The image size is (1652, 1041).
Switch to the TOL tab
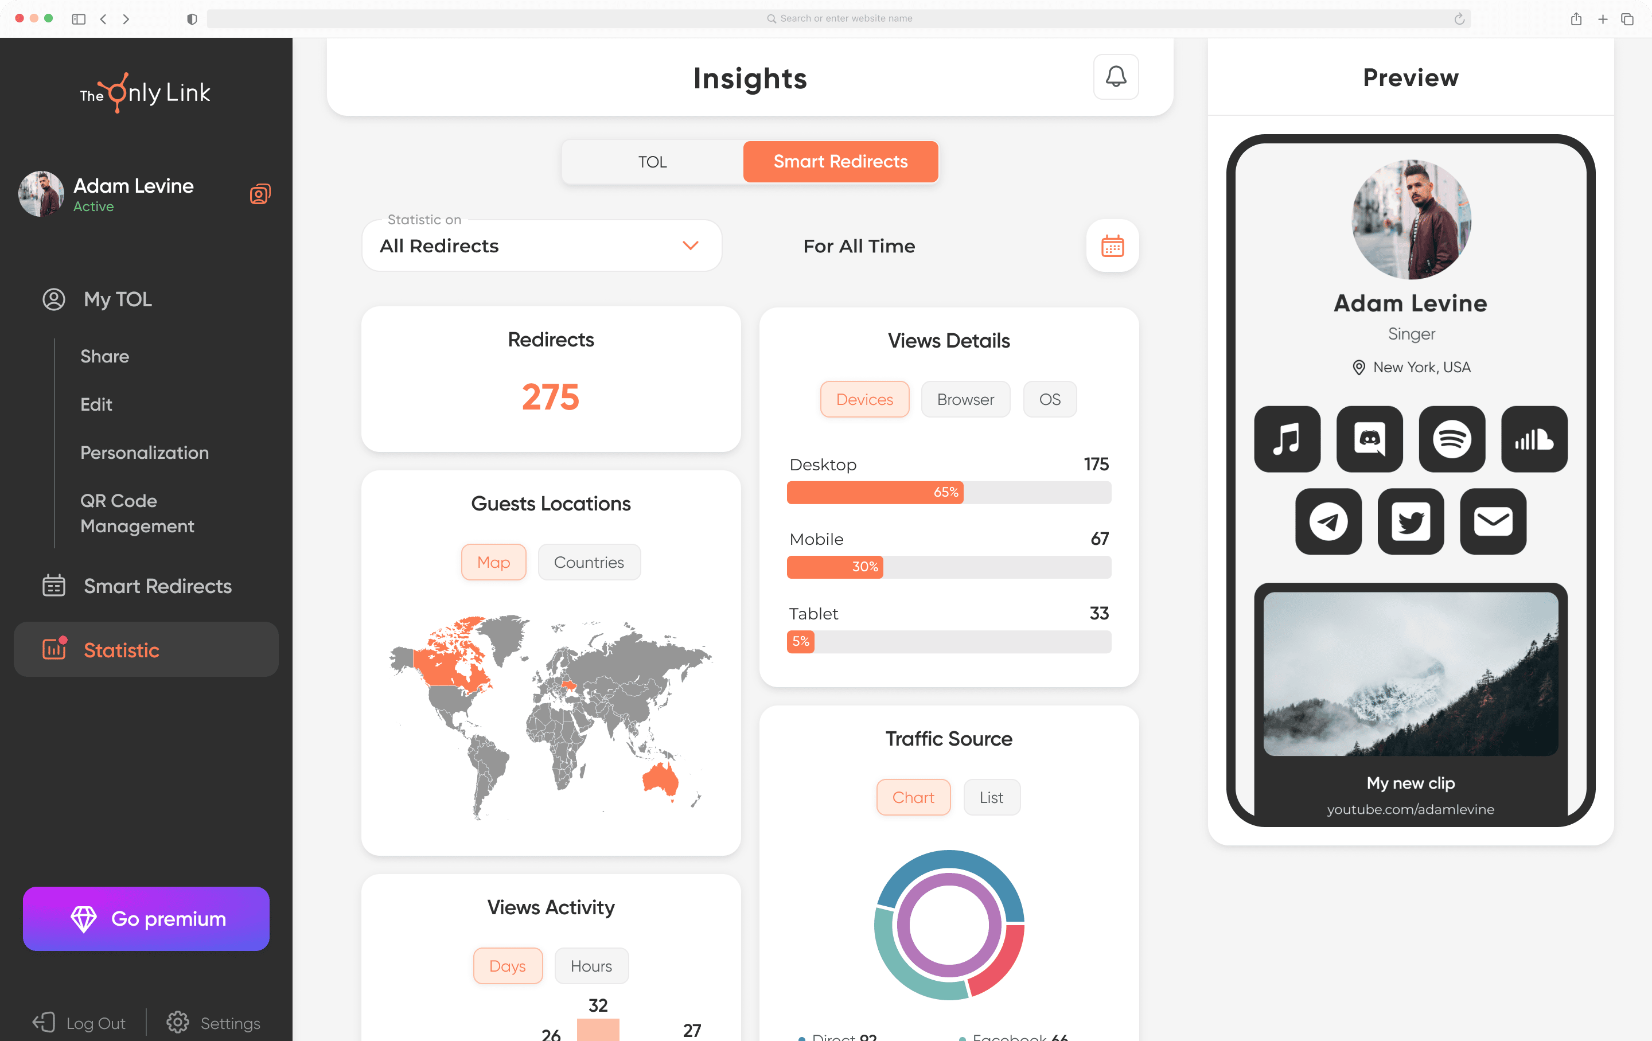pos(652,162)
